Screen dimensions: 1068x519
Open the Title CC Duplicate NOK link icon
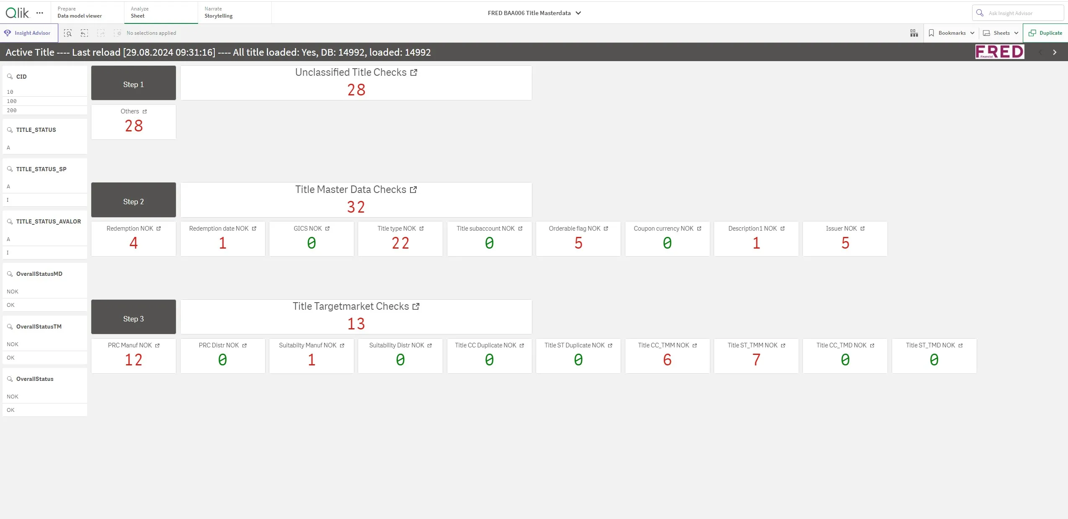pyautogui.click(x=522, y=345)
